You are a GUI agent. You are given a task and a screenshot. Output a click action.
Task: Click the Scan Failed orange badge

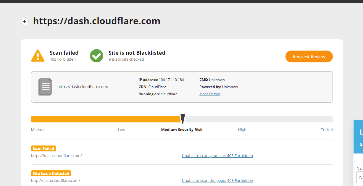coord(43,148)
